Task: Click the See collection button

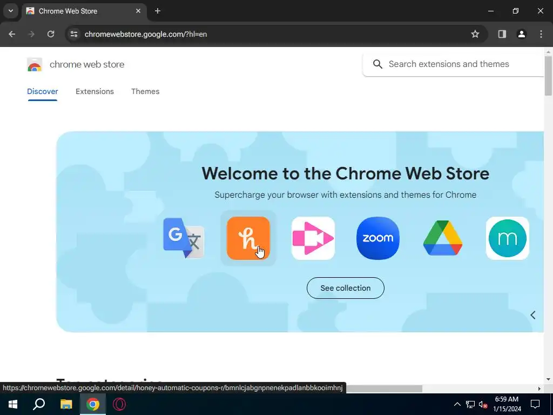Action: tap(345, 288)
